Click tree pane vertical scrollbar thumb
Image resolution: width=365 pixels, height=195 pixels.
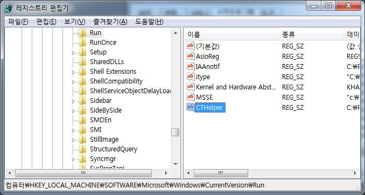[176, 132]
